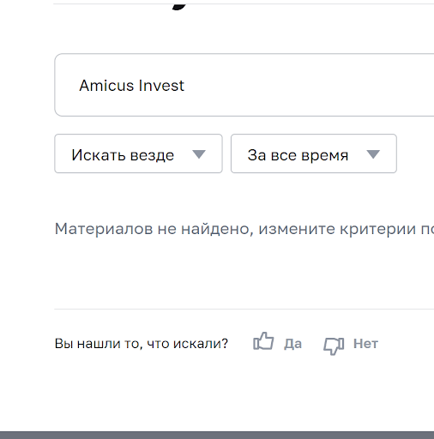Image resolution: width=434 pixels, height=439 pixels.
Task: Click the "Материалов не найдено" message text
Action: tap(244, 229)
